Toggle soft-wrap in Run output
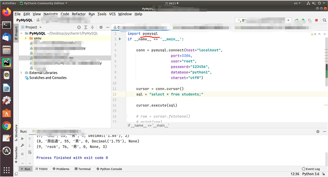 30,153
